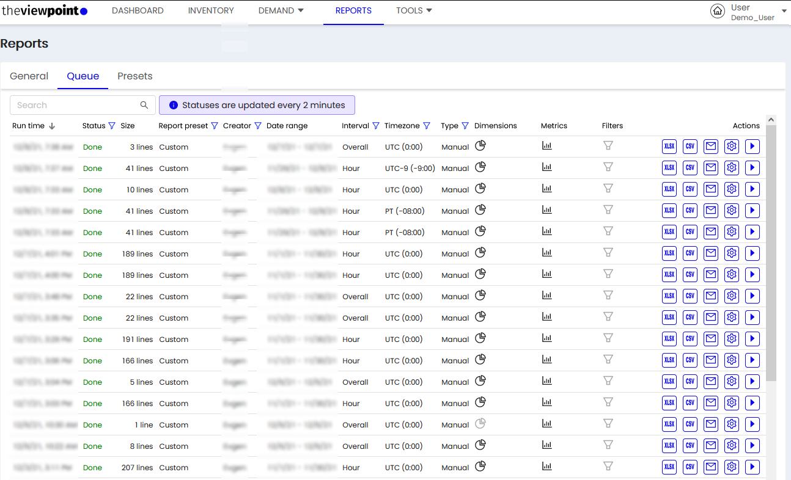
Task: Download XLSX for the 3 lines report
Action: tap(669, 147)
